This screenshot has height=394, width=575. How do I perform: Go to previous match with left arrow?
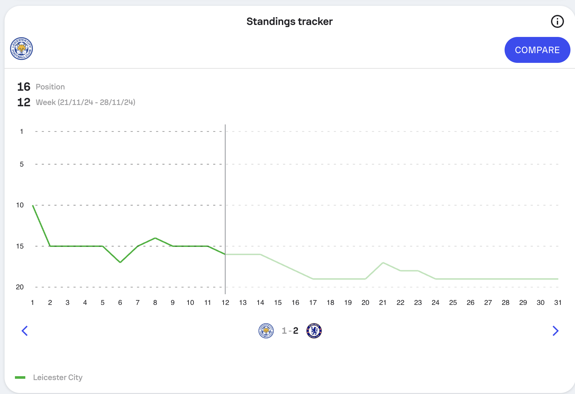(x=25, y=331)
